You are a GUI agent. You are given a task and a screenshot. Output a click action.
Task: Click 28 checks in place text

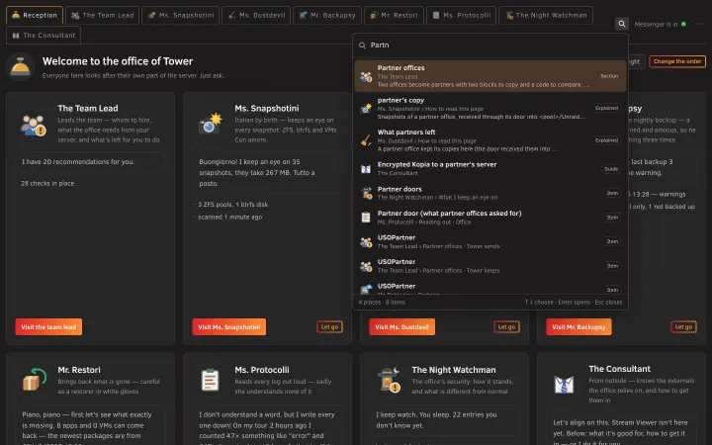coord(47,184)
